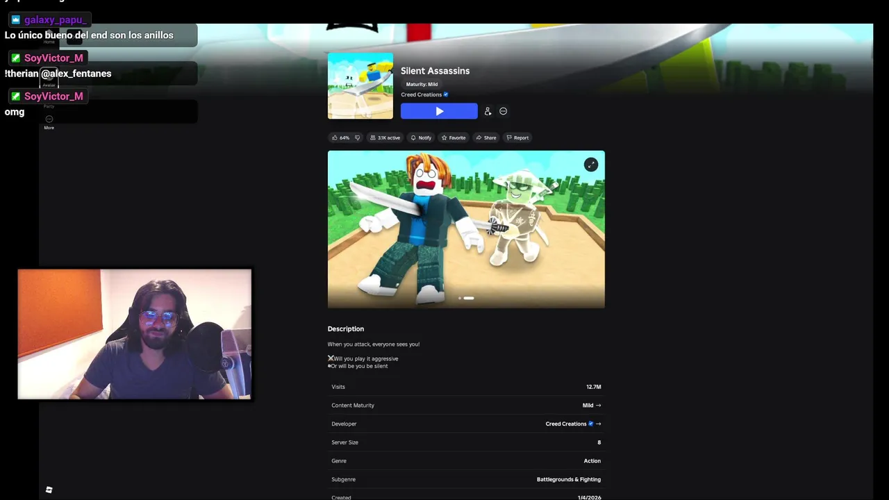Click galaxy_papu_ username in chat overlay
This screenshot has height=500, width=889.
click(55, 20)
